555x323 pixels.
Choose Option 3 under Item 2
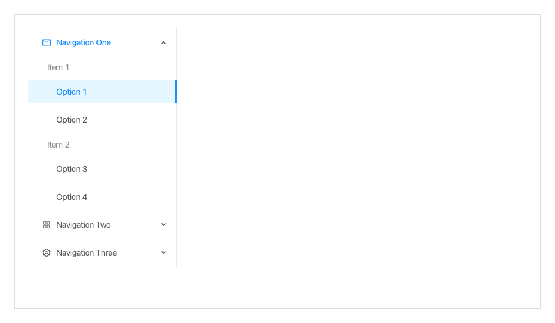point(102,169)
